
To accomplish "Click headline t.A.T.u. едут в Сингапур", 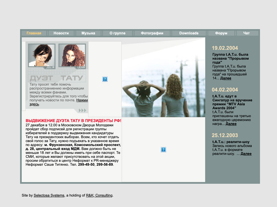I will (x=232, y=102).
